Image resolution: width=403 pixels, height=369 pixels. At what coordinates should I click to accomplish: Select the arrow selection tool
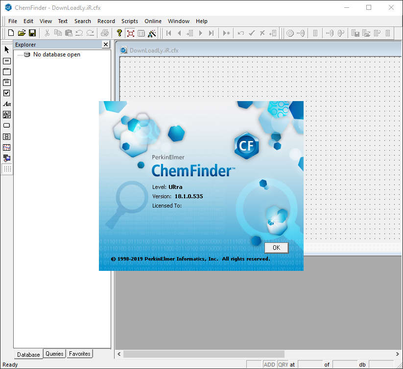7,50
